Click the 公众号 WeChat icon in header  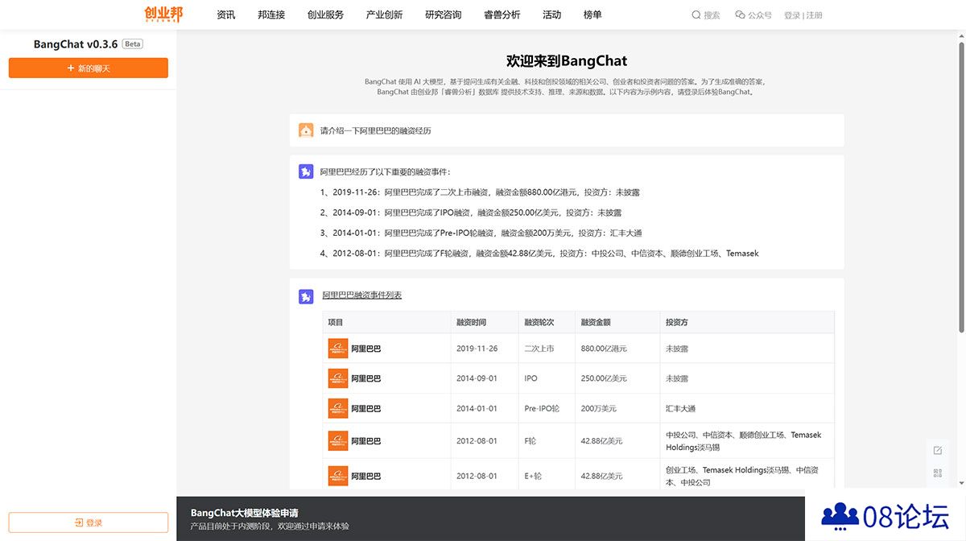740,14
